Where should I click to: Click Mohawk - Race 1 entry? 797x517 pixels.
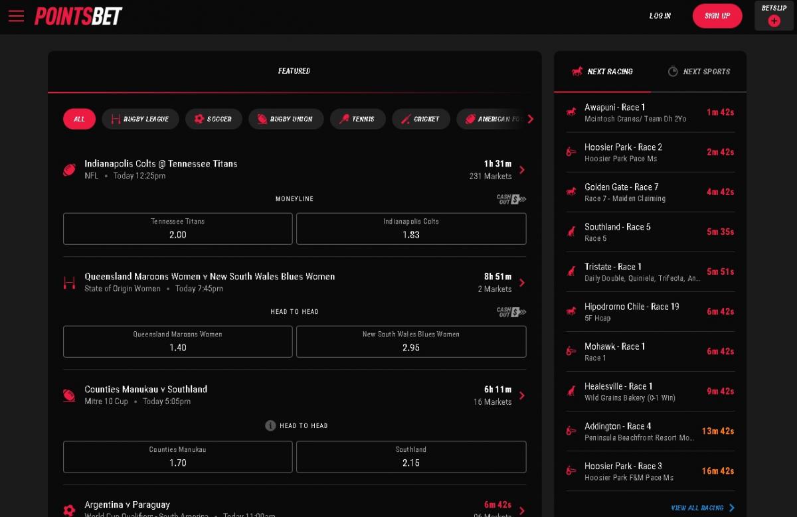[x=650, y=352]
